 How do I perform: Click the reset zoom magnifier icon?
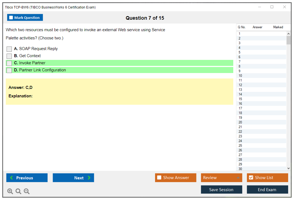coord(18,191)
